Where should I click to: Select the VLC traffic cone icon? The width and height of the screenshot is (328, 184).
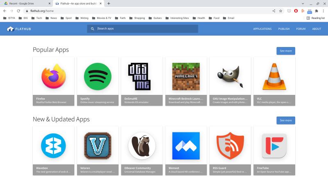click(x=274, y=76)
